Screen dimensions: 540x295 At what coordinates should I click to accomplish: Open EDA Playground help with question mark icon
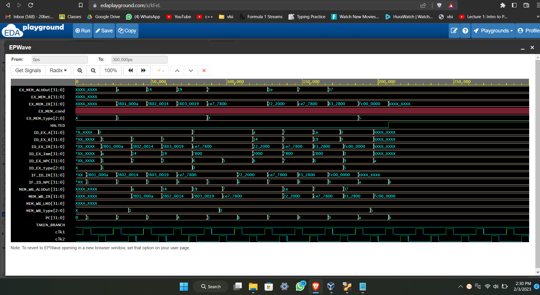(465, 31)
